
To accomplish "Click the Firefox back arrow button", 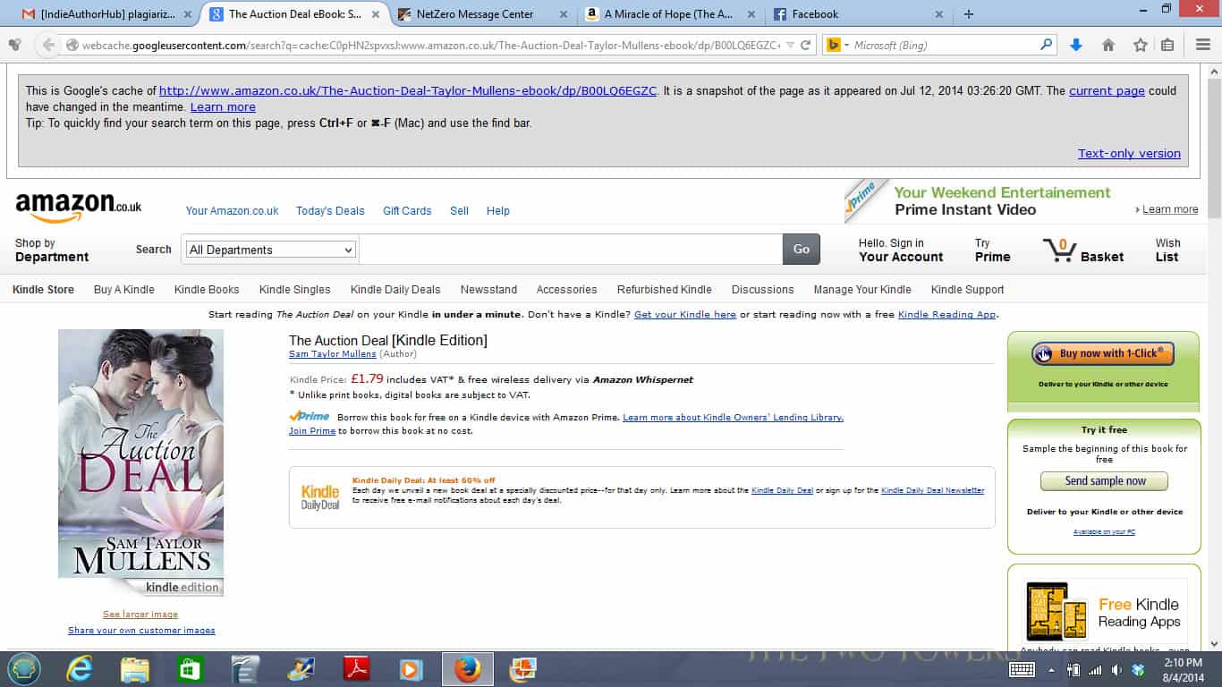I will click(48, 45).
